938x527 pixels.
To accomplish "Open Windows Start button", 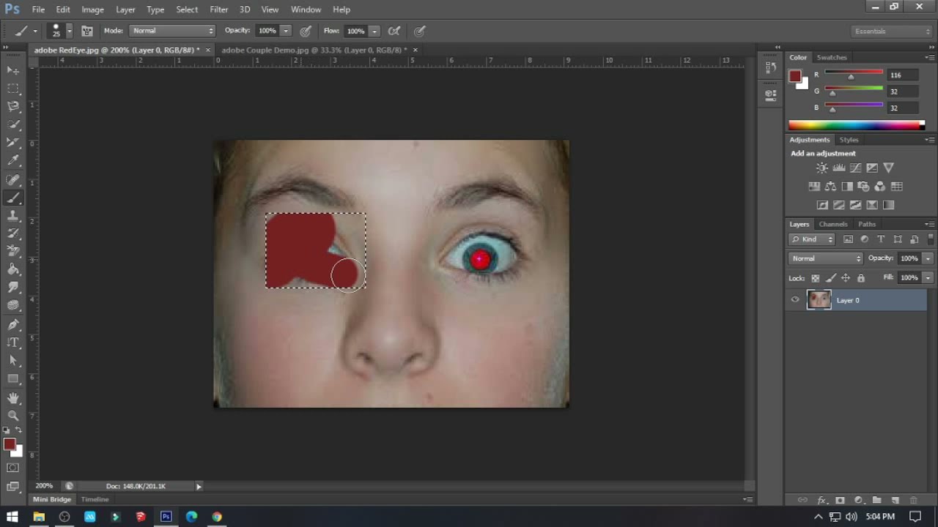I will (x=12, y=517).
